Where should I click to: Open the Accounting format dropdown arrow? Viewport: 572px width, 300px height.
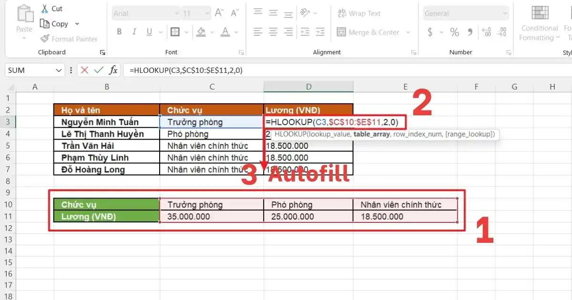tap(441, 32)
